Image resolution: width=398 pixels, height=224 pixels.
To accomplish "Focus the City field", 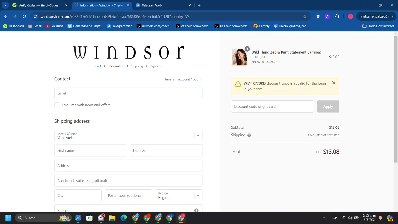I will (x=78, y=196).
